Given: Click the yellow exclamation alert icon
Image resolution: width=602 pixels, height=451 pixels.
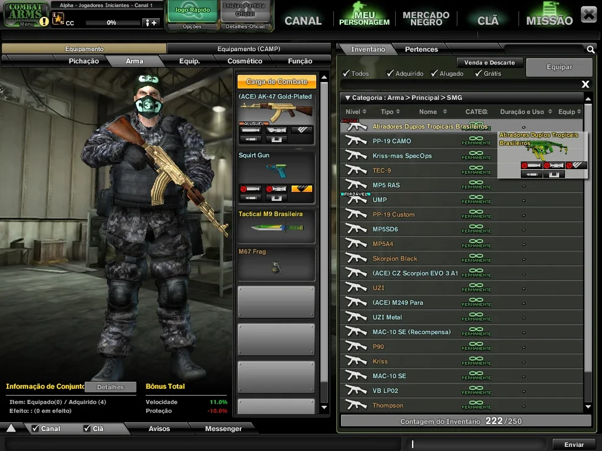Looking at the screenshot, I should click(x=44, y=22).
